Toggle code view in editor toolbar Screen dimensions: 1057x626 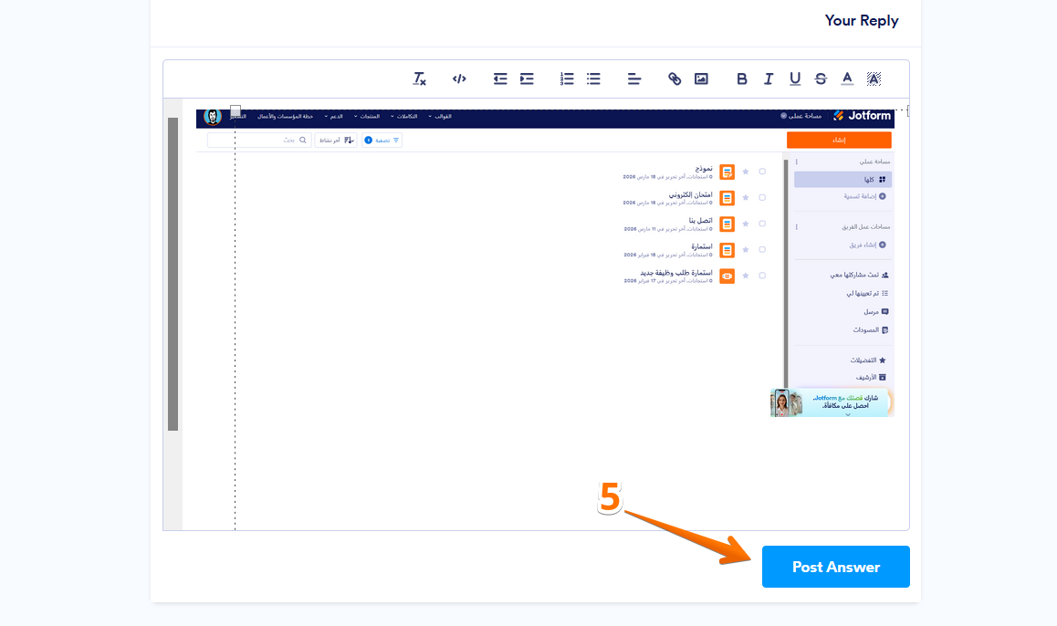[459, 79]
